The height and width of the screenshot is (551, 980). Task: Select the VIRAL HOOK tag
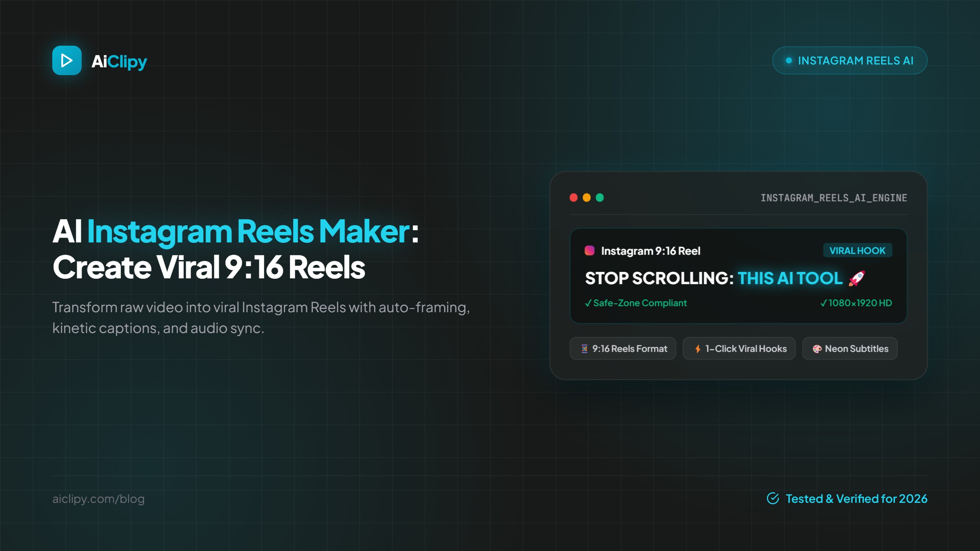click(x=857, y=250)
